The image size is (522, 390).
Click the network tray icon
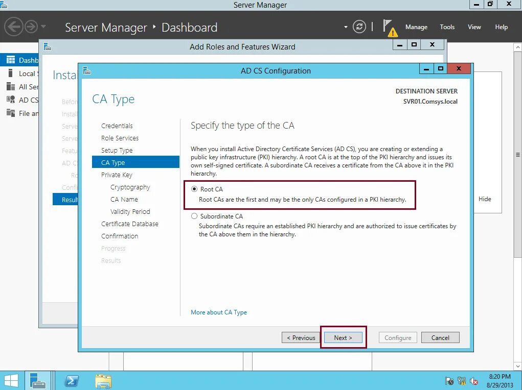pos(461,381)
